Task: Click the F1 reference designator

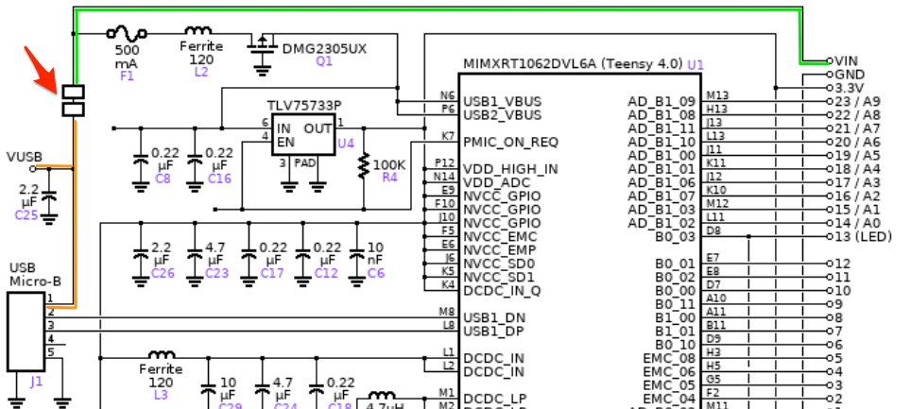Action: click(x=127, y=76)
